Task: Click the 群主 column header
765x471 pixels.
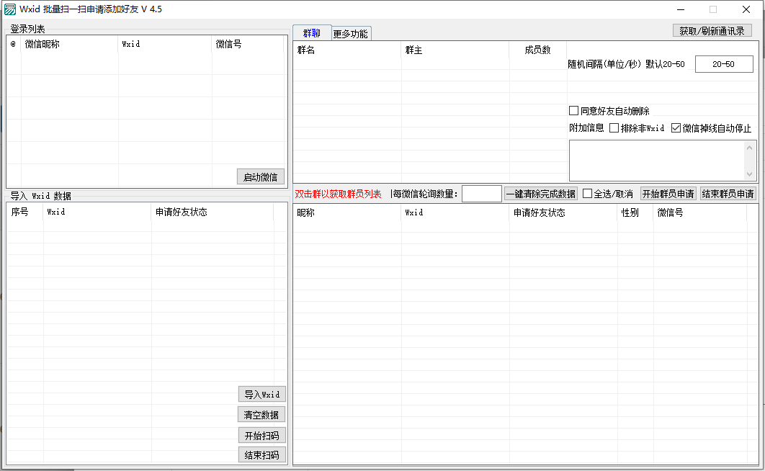Action: [x=455, y=50]
